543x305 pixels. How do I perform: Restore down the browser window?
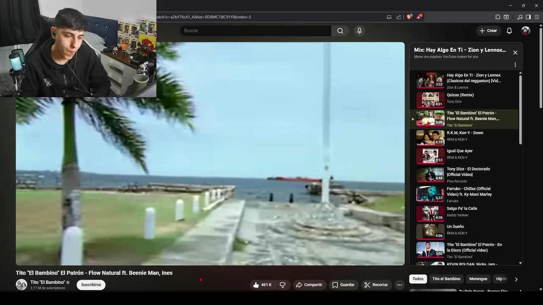pos(523,6)
